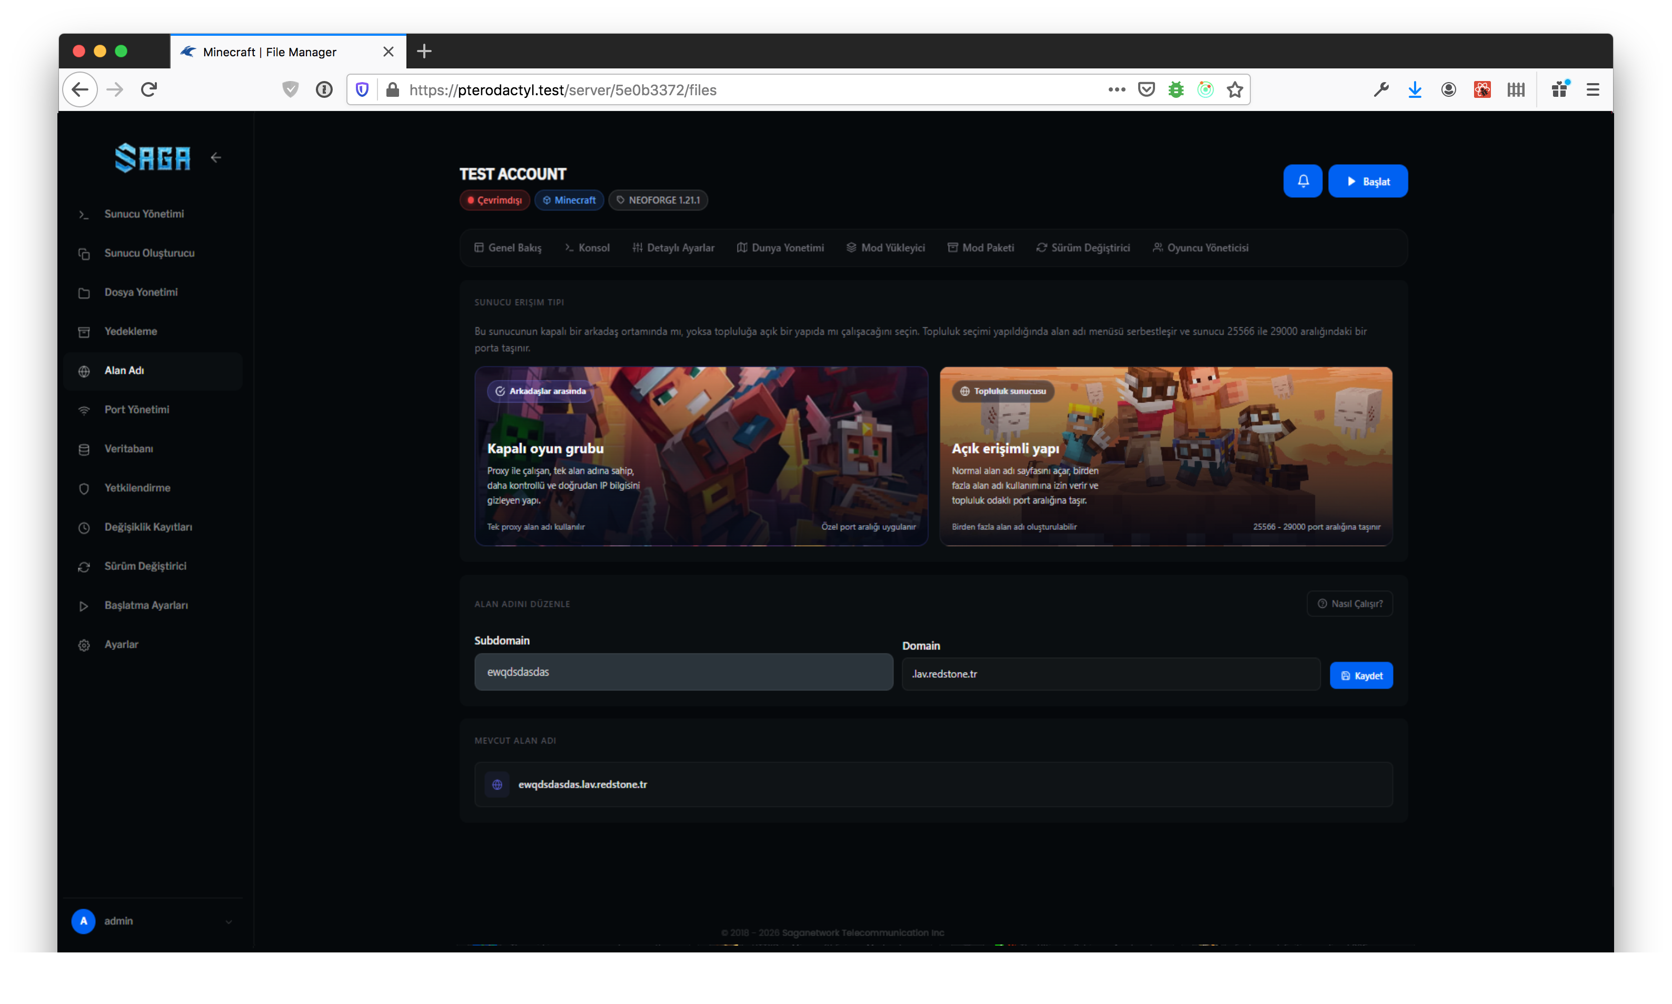1672x1004 pixels.
Task: Open Sunucu Oluşturucu in sidebar
Action: (x=153, y=253)
